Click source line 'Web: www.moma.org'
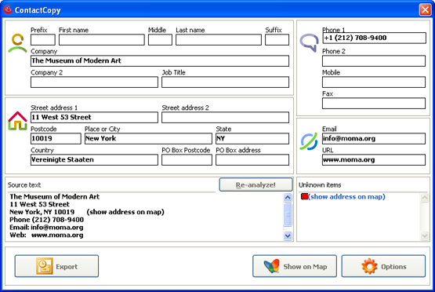Viewport: 435px width, 292px height. point(46,235)
